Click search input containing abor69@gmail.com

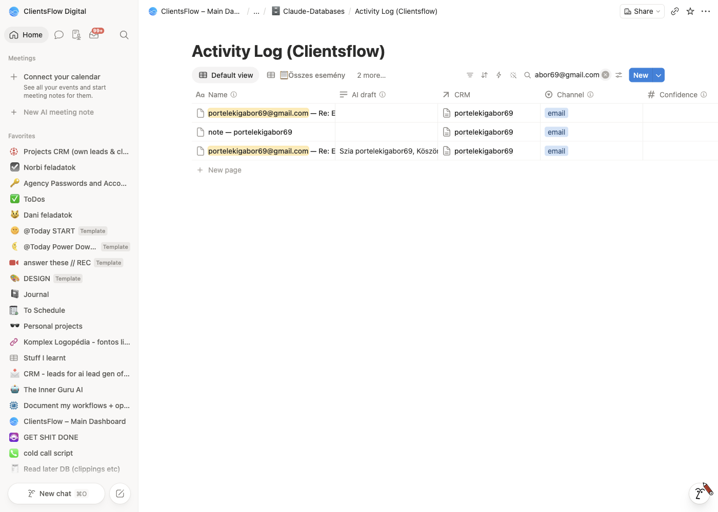[567, 75]
